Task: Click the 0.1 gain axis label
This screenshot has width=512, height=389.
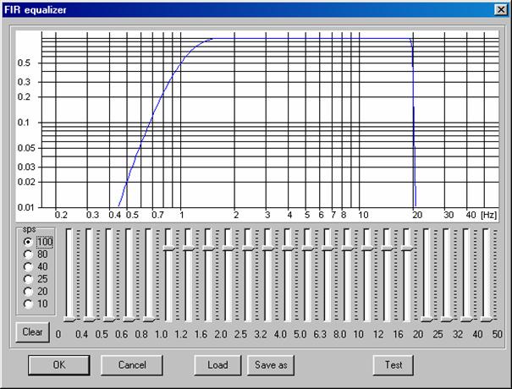Action: coord(24,123)
